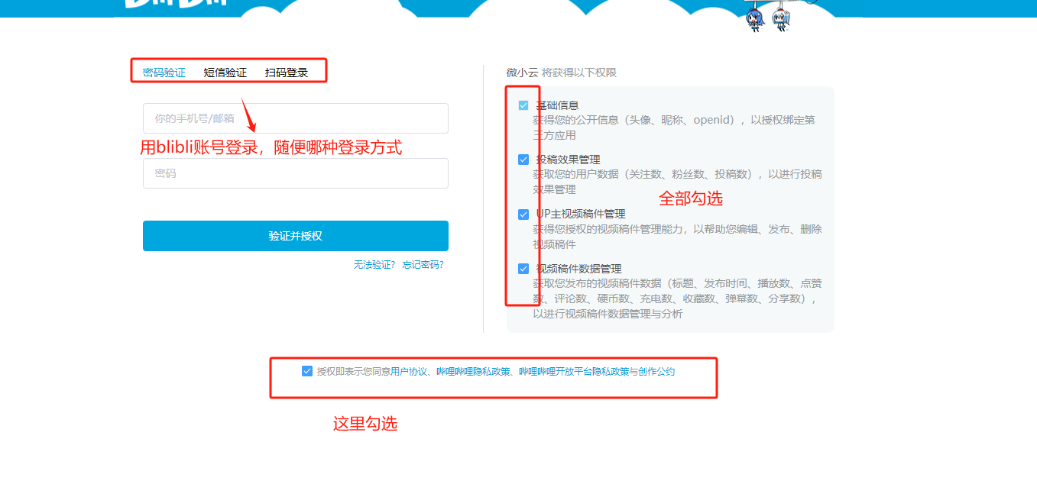
Task: Open the 扫码登录 tab
Action: tap(287, 73)
